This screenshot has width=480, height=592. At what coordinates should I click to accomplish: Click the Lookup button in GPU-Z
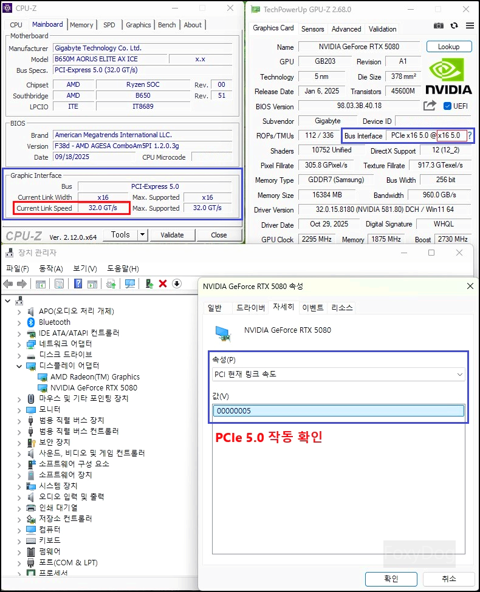coord(449,46)
